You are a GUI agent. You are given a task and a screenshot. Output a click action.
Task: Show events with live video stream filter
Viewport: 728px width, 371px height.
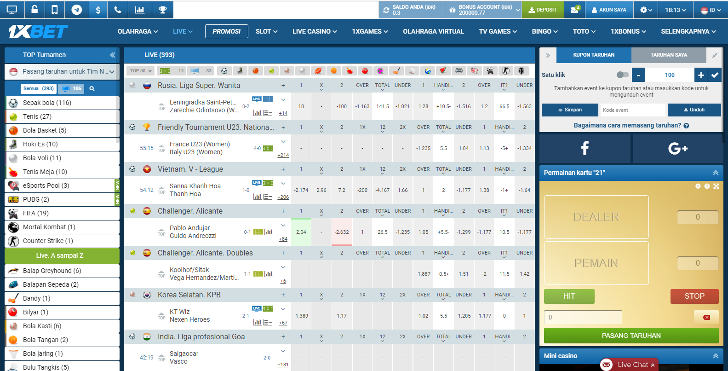tap(201, 71)
